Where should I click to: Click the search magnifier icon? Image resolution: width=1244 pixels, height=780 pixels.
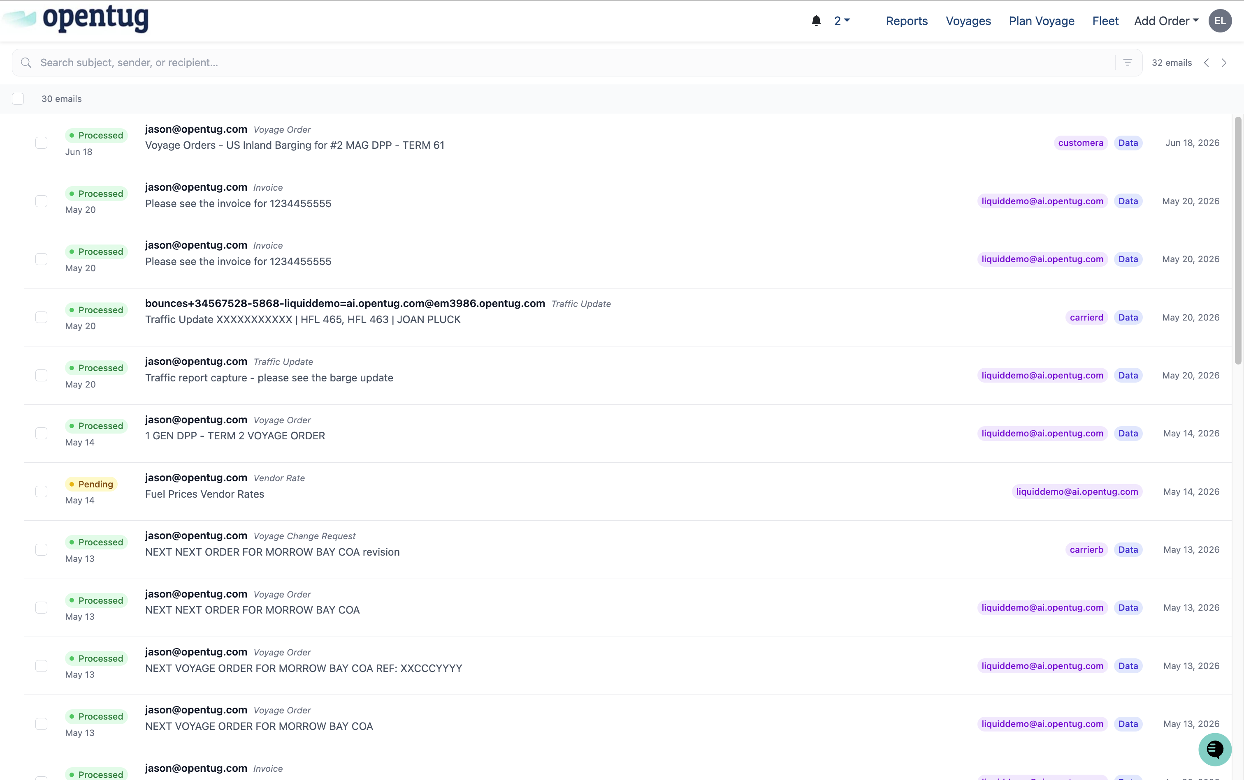(x=26, y=62)
